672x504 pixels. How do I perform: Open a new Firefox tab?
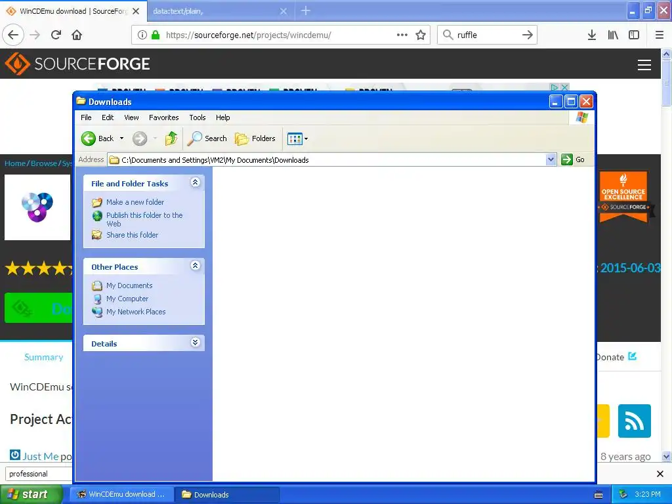click(306, 10)
